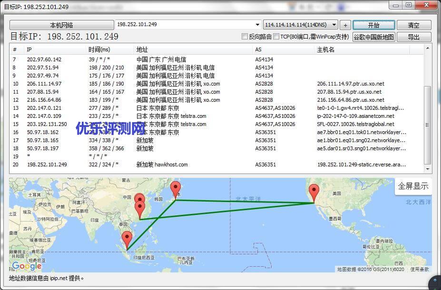Viewport: 441px width, 290px height.
Task: Click the Los Angeles map pin marker
Action: (x=314, y=192)
